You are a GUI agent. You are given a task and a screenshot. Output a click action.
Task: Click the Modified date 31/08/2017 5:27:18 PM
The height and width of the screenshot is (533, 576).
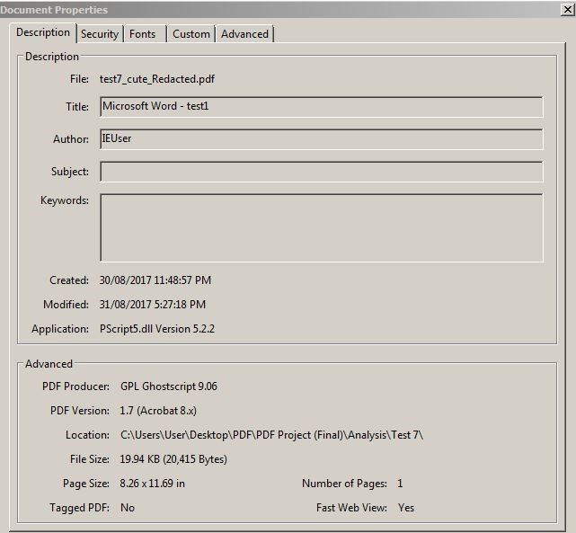[153, 305]
